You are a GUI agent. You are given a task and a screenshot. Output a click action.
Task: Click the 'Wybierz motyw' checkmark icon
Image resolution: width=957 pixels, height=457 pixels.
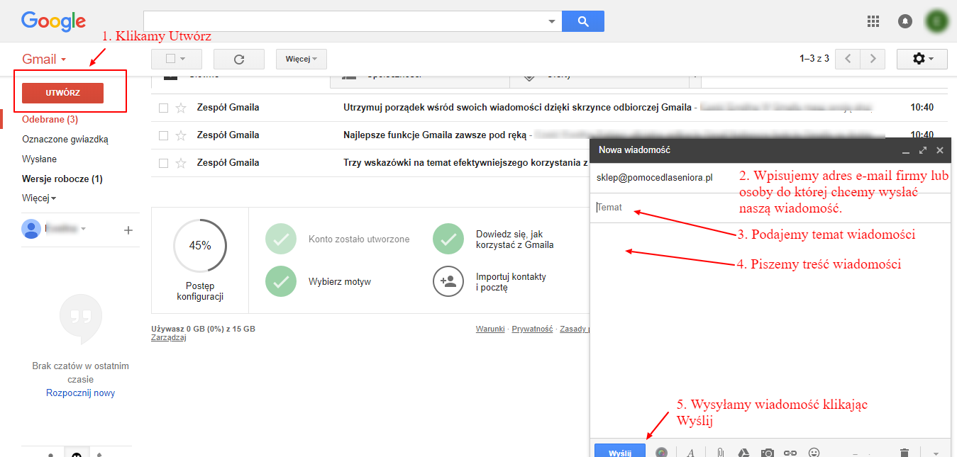point(281,281)
